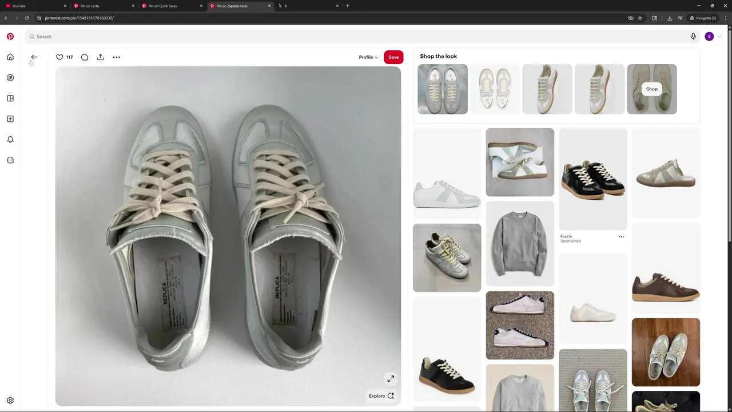Reload the page with the refresh icon
This screenshot has height=412, width=732.
pos(26,18)
